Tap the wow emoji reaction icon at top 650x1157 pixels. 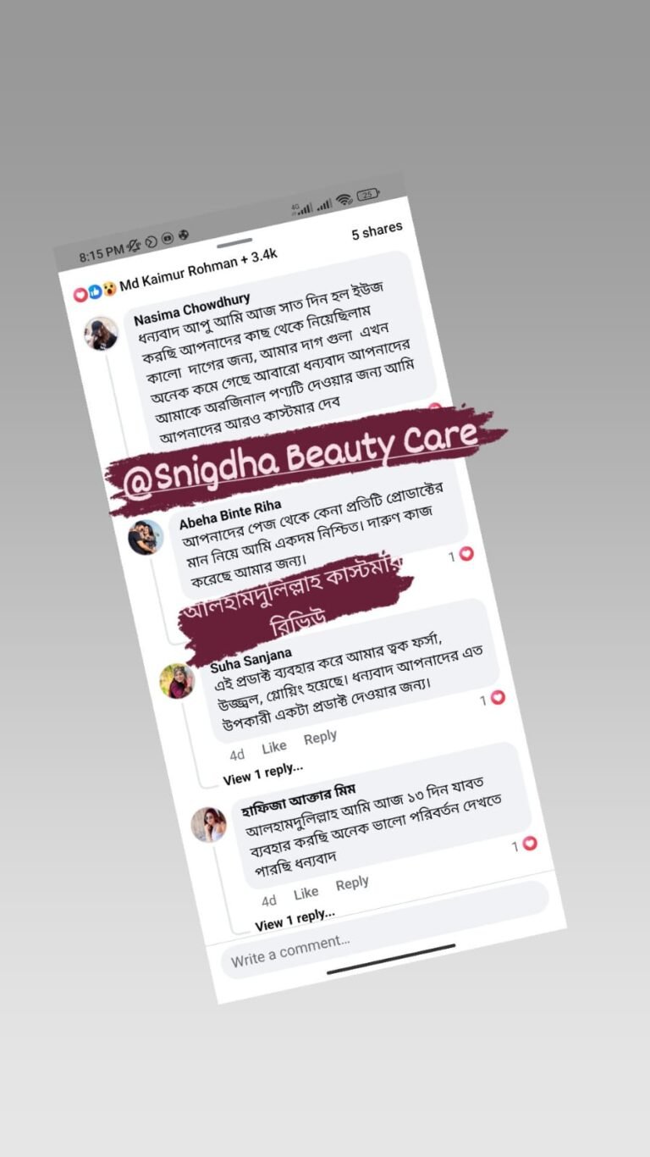pyautogui.click(x=109, y=289)
